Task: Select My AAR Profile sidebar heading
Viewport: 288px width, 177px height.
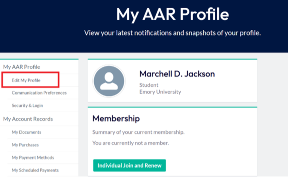Action: pos(22,67)
